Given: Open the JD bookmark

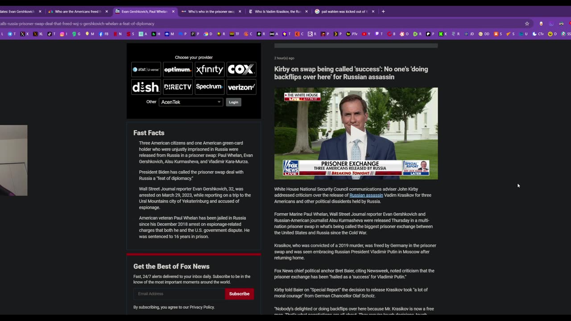Looking at the screenshot, I should click(469, 34).
